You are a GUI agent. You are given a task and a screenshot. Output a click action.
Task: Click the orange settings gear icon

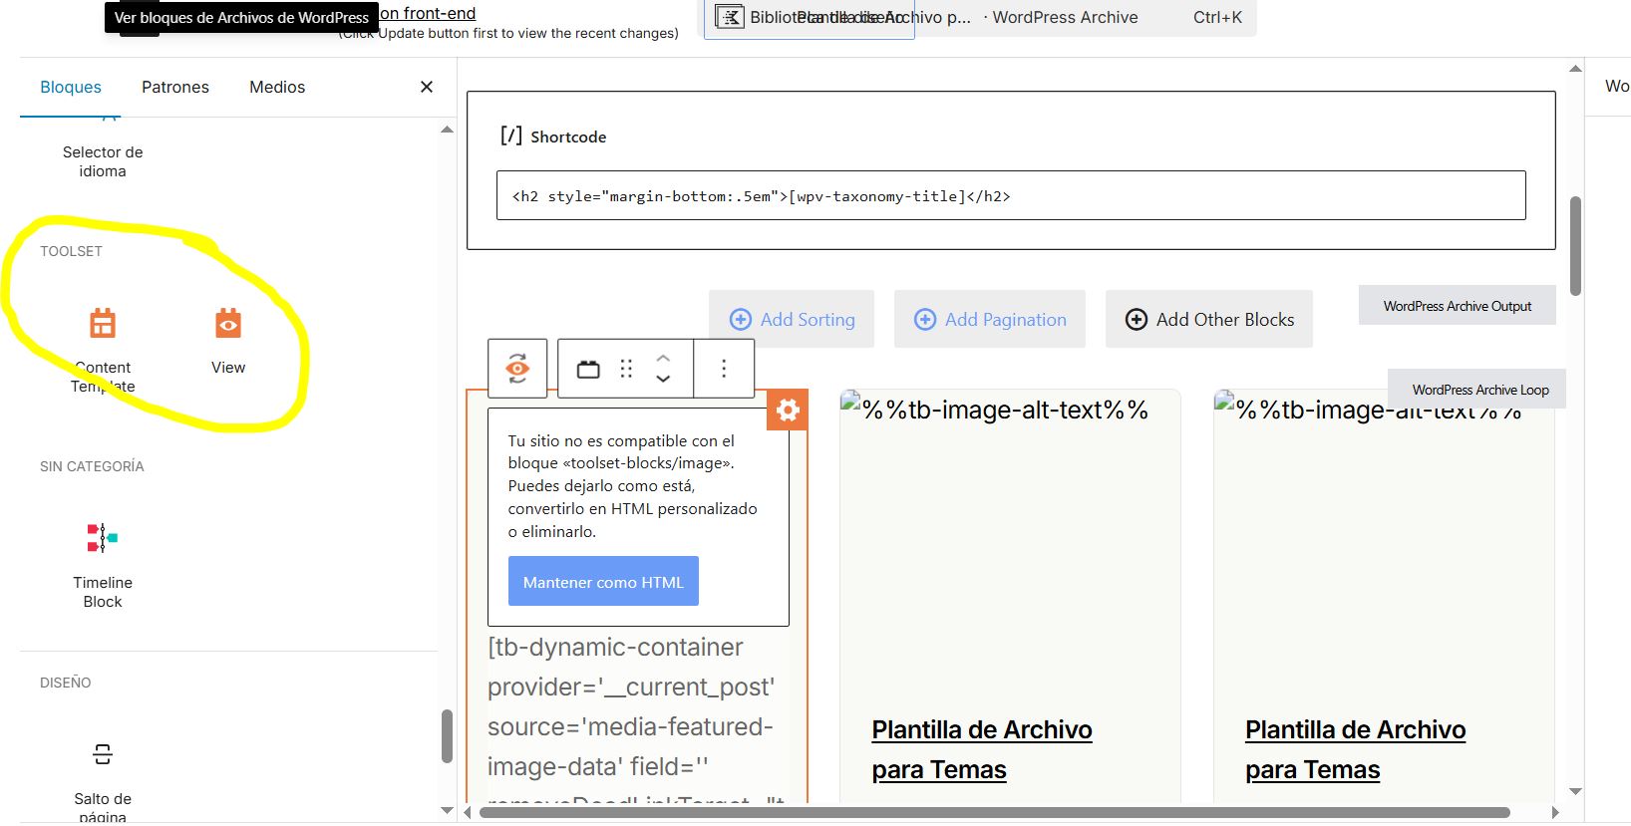788,411
